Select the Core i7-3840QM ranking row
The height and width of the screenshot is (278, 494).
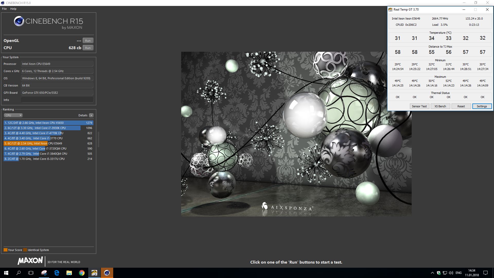click(x=48, y=154)
